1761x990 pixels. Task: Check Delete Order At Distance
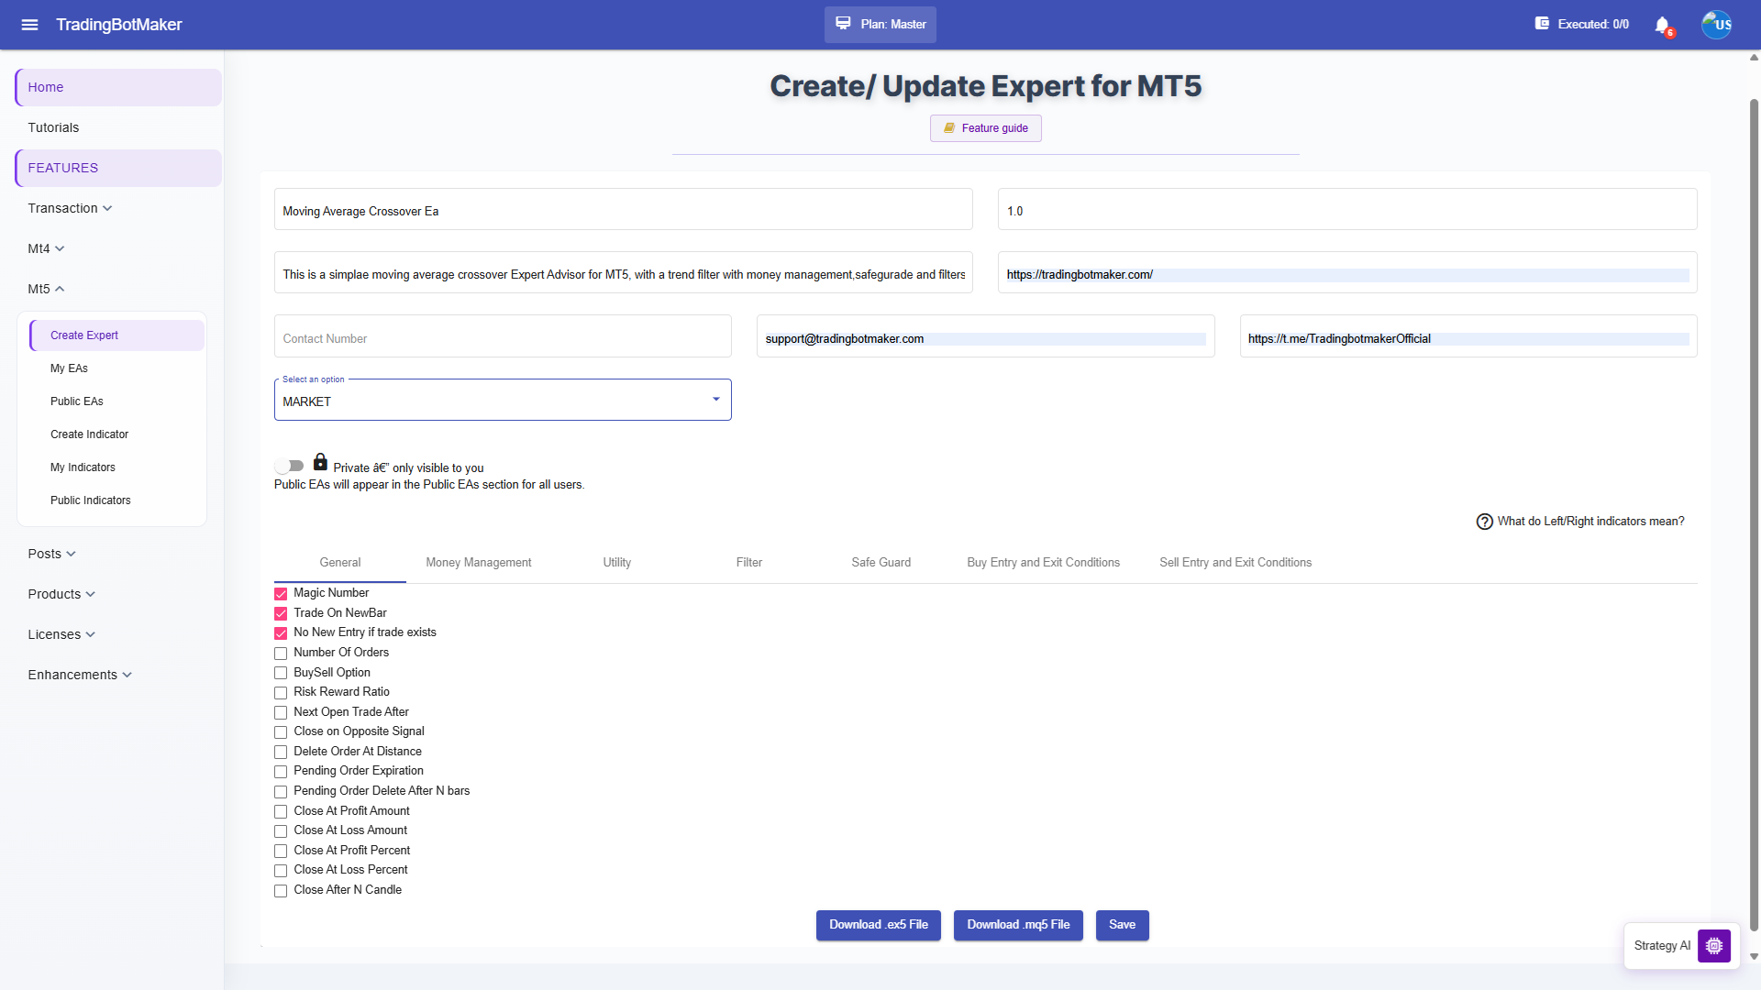(281, 752)
